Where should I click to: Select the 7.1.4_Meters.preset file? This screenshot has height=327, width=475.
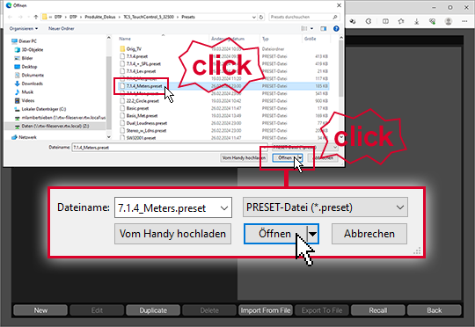(x=144, y=86)
